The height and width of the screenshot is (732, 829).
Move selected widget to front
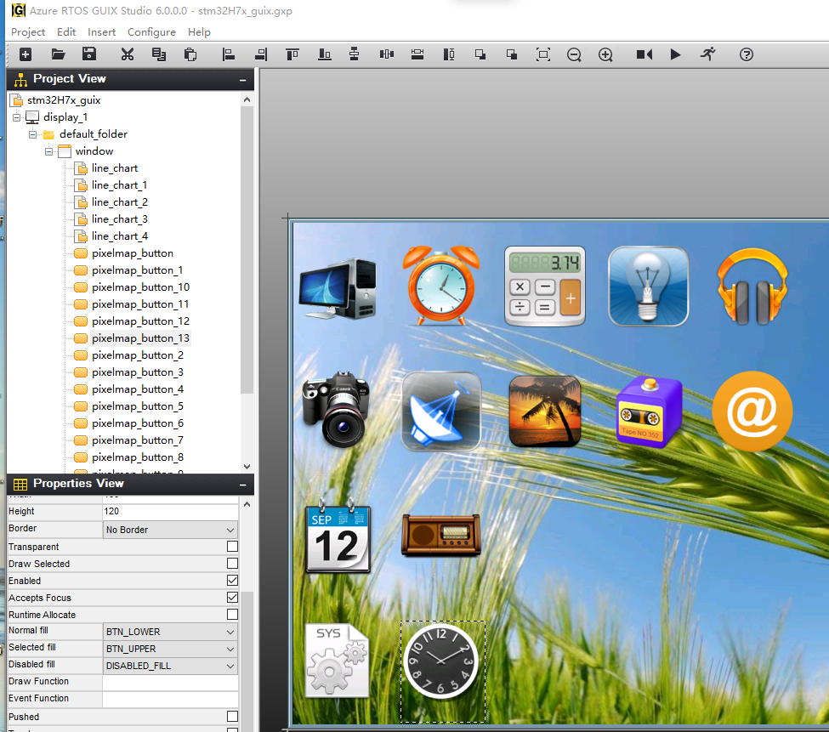click(480, 54)
